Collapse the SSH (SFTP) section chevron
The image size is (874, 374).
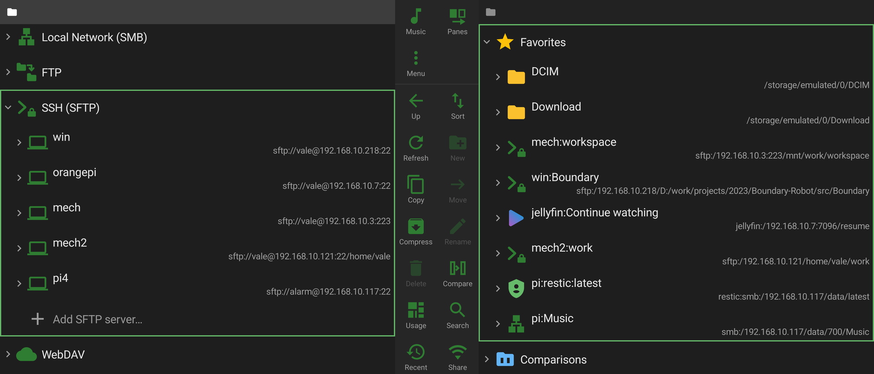pos(8,107)
